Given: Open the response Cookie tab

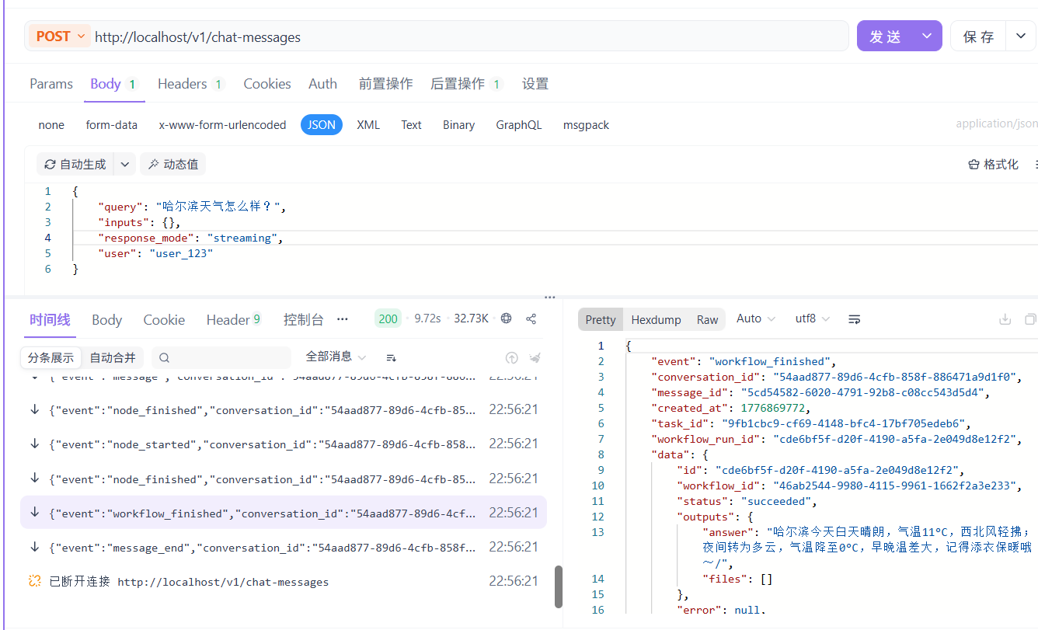Looking at the screenshot, I should (164, 320).
